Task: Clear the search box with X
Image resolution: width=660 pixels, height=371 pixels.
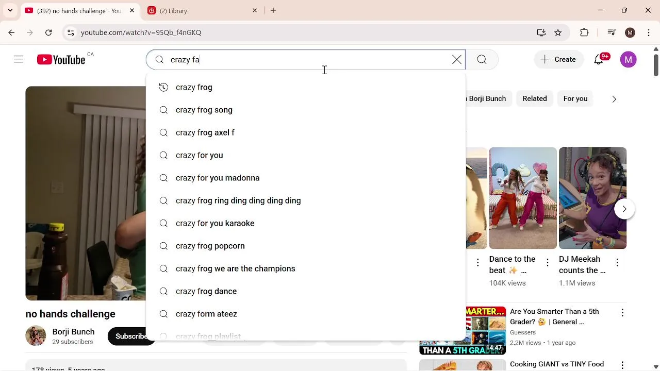Action: click(457, 60)
